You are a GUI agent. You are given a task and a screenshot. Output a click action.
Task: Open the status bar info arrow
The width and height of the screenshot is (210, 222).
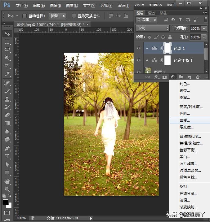91,218
